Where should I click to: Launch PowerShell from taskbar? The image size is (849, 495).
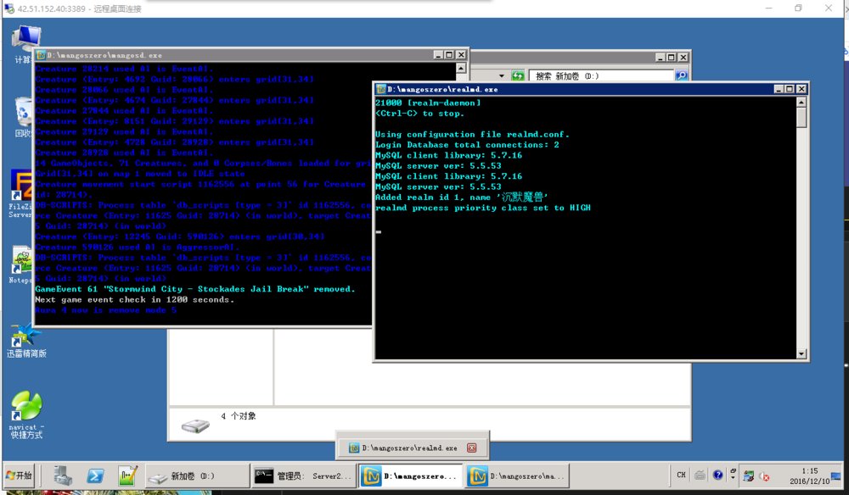click(95, 476)
